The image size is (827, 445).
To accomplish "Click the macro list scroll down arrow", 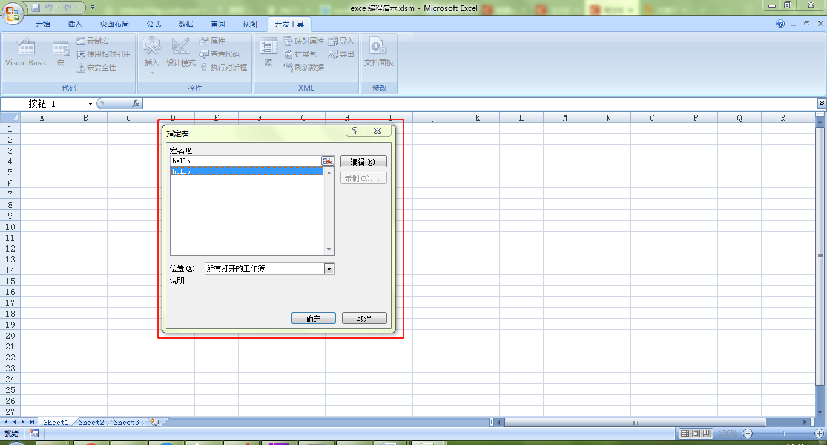I will tap(329, 250).
